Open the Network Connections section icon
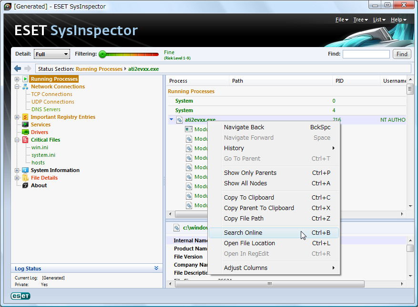The height and width of the screenshot is (307, 418). tap(25, 86)
